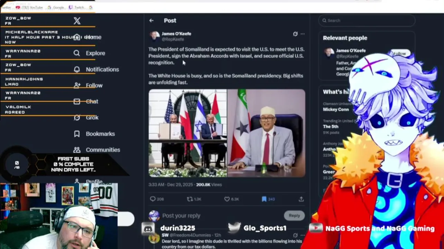Screen dimensions: 444x249
Task: Go back with the arrow icon
Action: (151, 20)
